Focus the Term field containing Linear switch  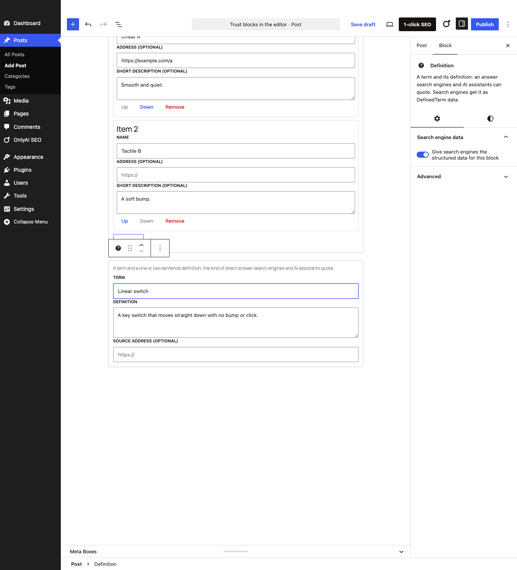(236, 291)
